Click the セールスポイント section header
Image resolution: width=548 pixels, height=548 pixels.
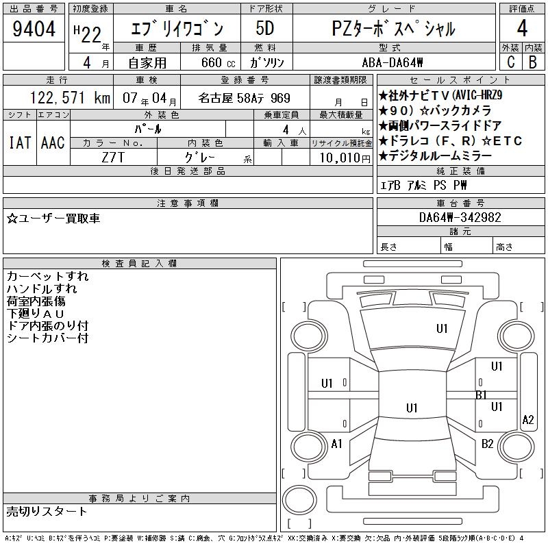[460, 80]
